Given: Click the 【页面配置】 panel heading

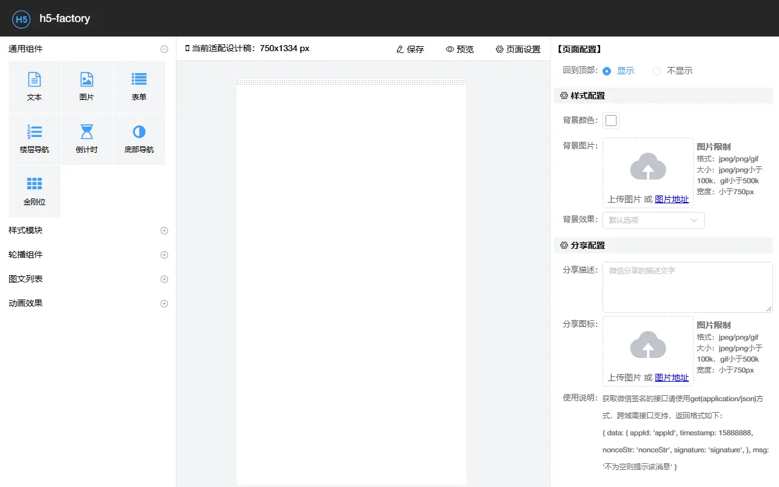Looking at the screenshot, I should (579, 49).
